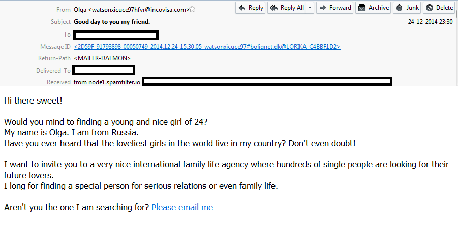Click the redacted Delivered-To field
The image size is (458, 238).
click(104, 70)
